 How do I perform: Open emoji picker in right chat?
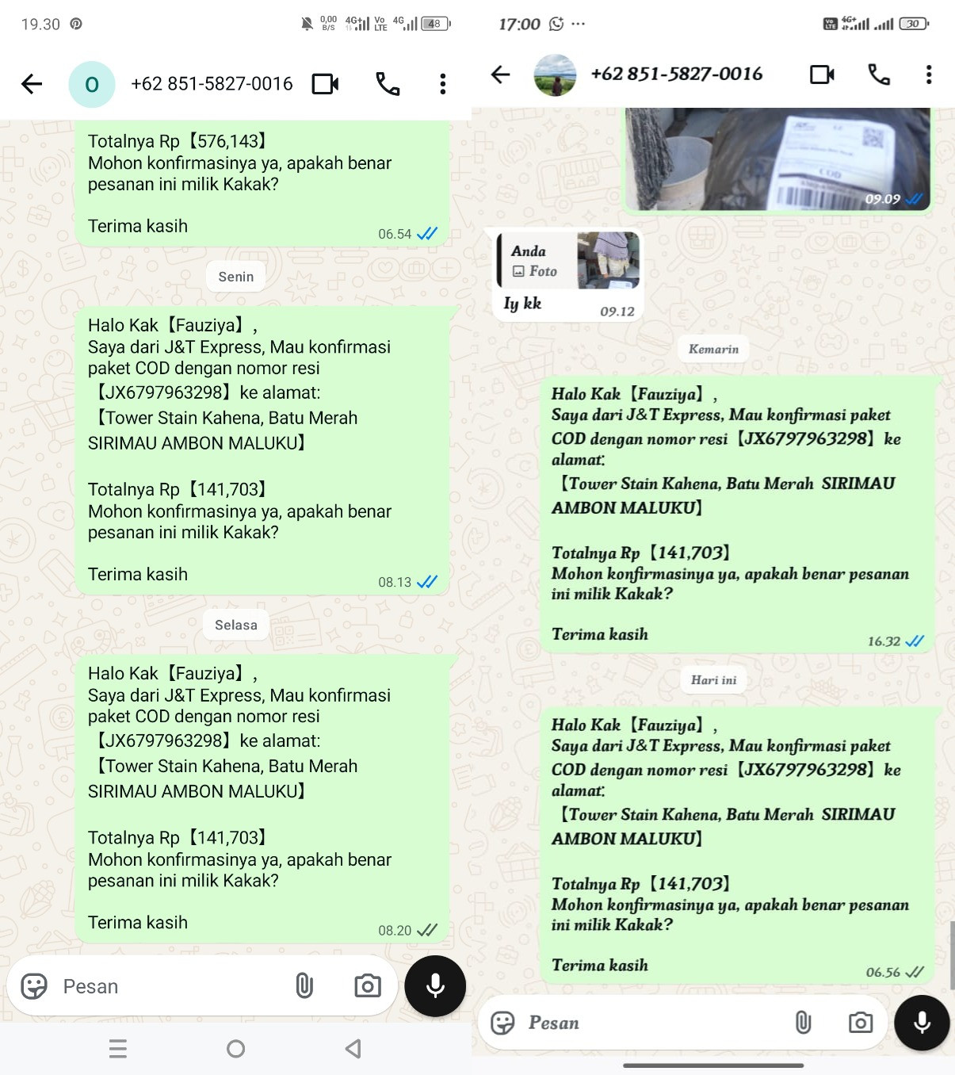pos(502,1023)
